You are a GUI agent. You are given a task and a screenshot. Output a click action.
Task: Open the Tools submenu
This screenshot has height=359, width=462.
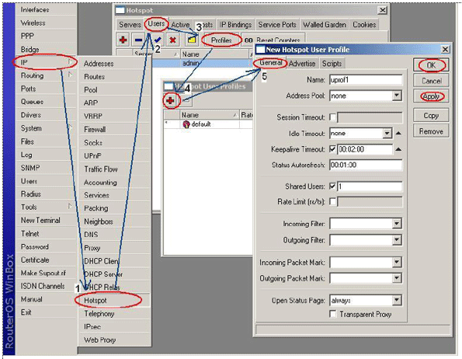pos(45,207)
